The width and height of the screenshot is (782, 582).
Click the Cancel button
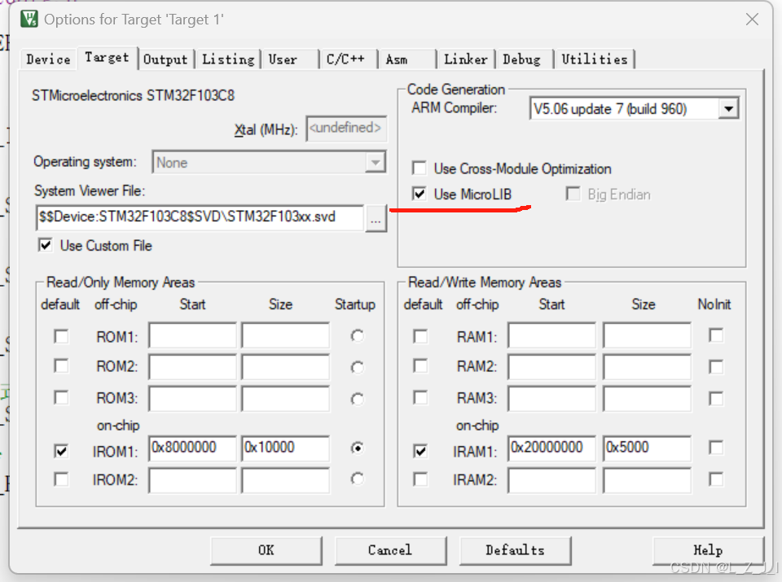point(390,550)
